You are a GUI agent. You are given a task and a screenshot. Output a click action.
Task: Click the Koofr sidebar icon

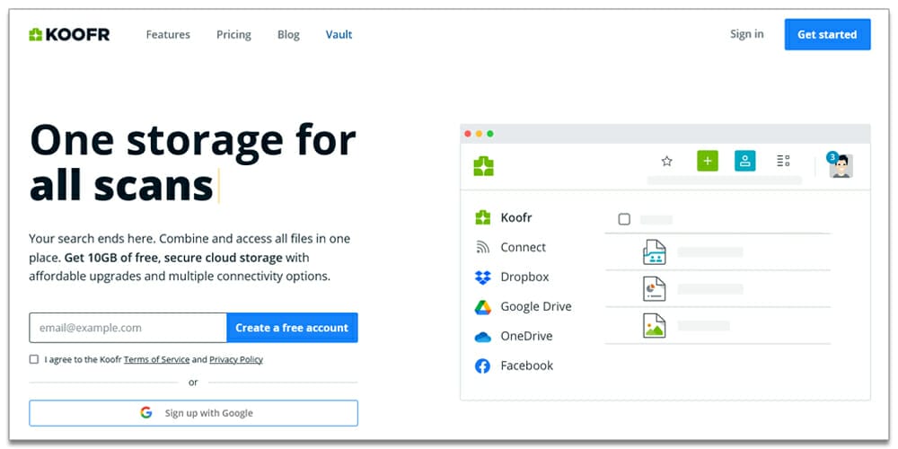point(483,217)
